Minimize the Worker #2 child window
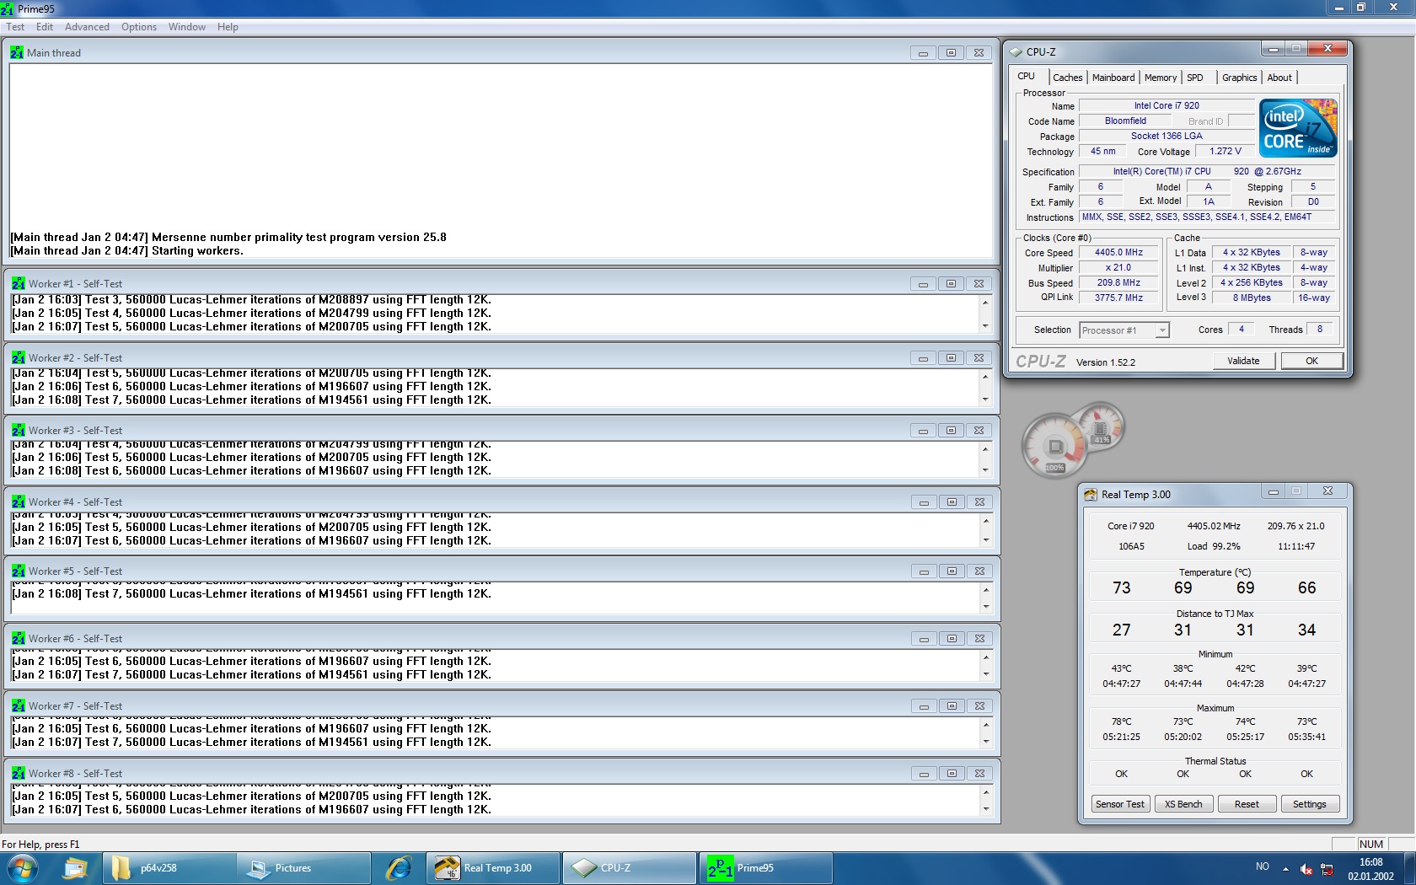The width and height of the screenshot is (1416, 885). tap(923, 358)
